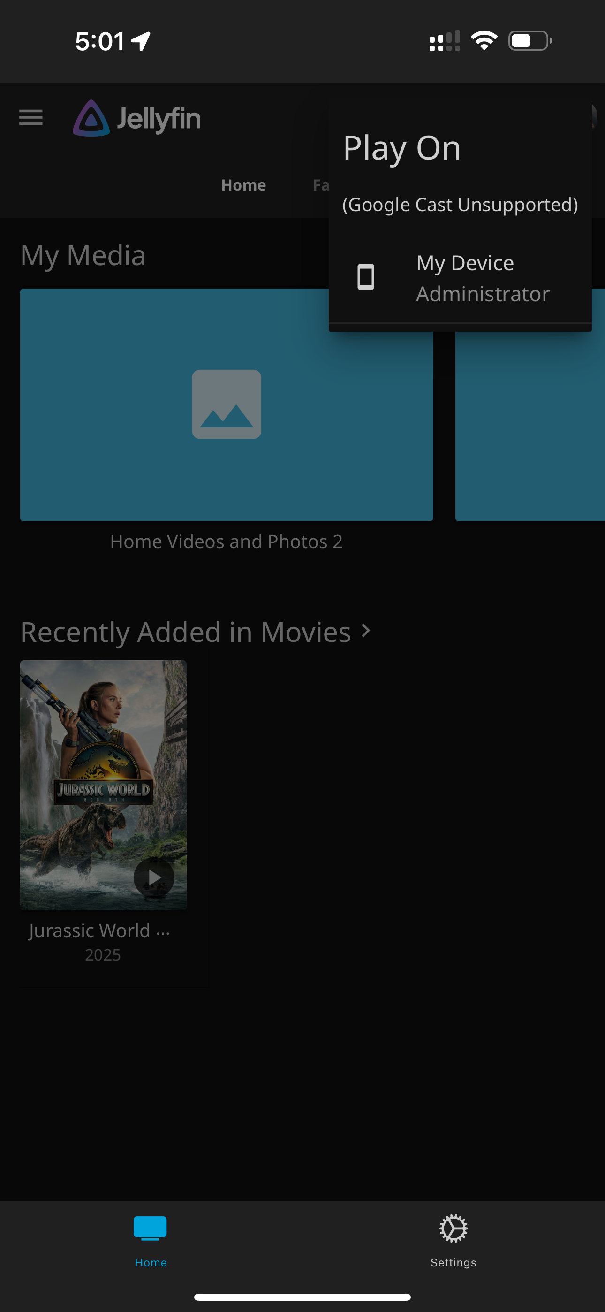This screenshot has width=605, height=1312.
Task: Select the partially hidden Favorites tab
Action: pos(321,185)
